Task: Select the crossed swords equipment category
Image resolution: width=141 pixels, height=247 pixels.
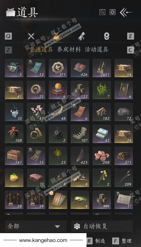Action: (31, 36)
